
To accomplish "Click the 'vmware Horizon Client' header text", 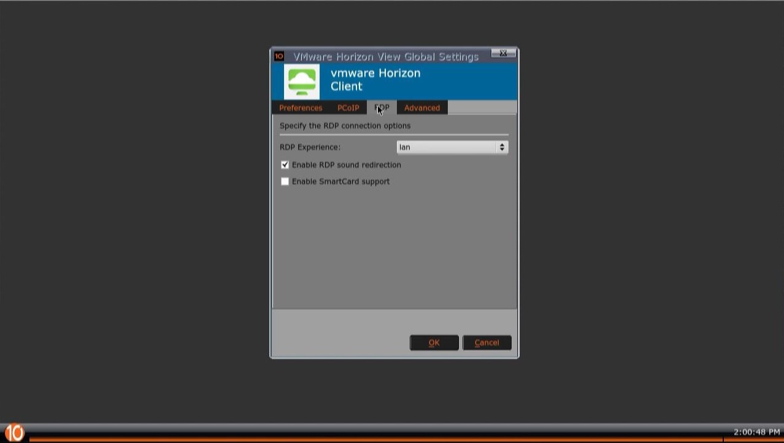I will pyautogui.click(x=375, y=80).
